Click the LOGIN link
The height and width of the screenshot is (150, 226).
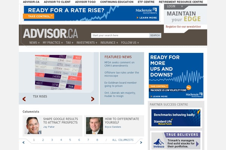[x=171, y=6]
